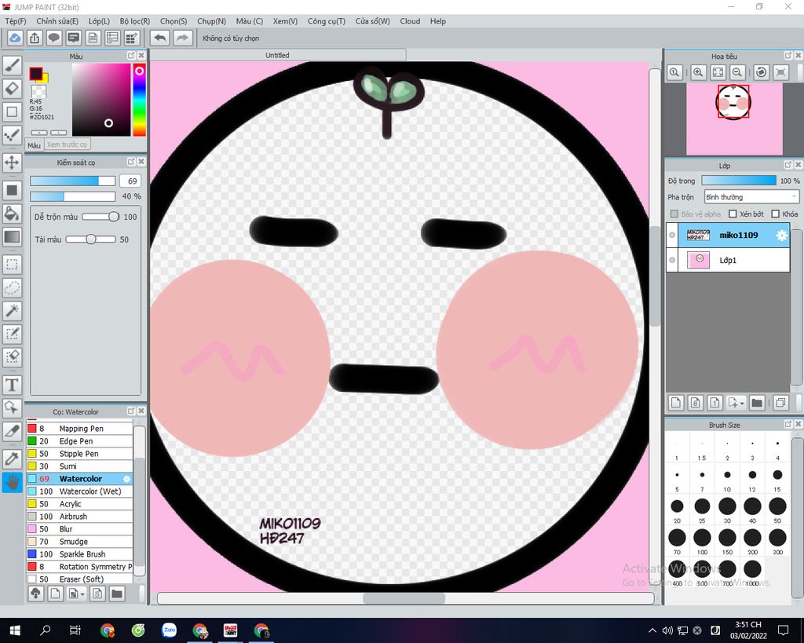804x643 pixels.
Task: Select the Magic Wand tool
Action: click(12, 310)
